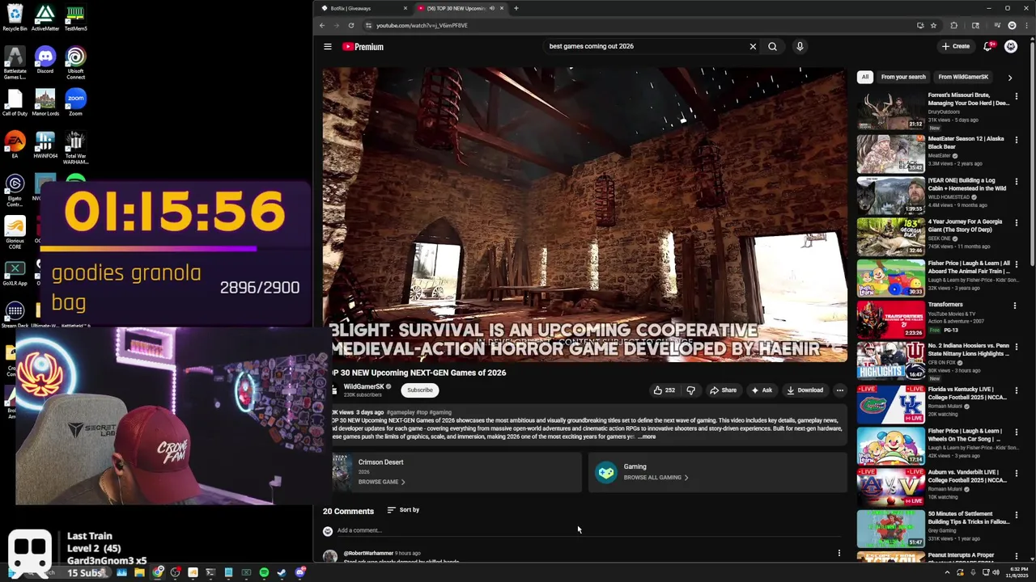This screenshot has height=582, width=1036.
Task: Subscribe to WildGamerSK channel
Action: pyautogui.click(x=420, y=390)
